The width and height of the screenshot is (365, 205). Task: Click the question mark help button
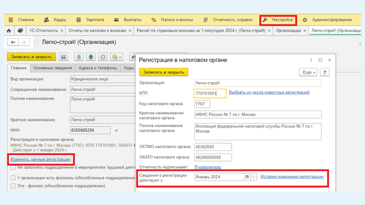324,72
